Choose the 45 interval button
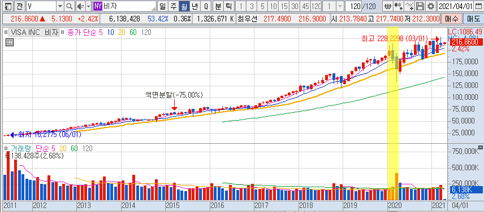 pyautogui.click(x=305, y=6)
